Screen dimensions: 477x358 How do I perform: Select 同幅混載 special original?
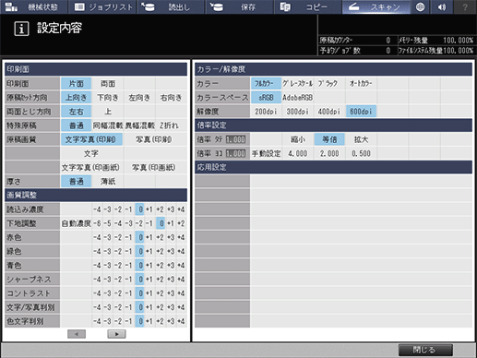[108, 125]
